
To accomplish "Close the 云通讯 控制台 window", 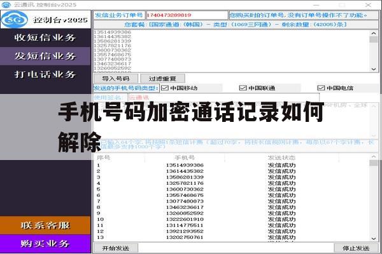I will pos(368,4).
